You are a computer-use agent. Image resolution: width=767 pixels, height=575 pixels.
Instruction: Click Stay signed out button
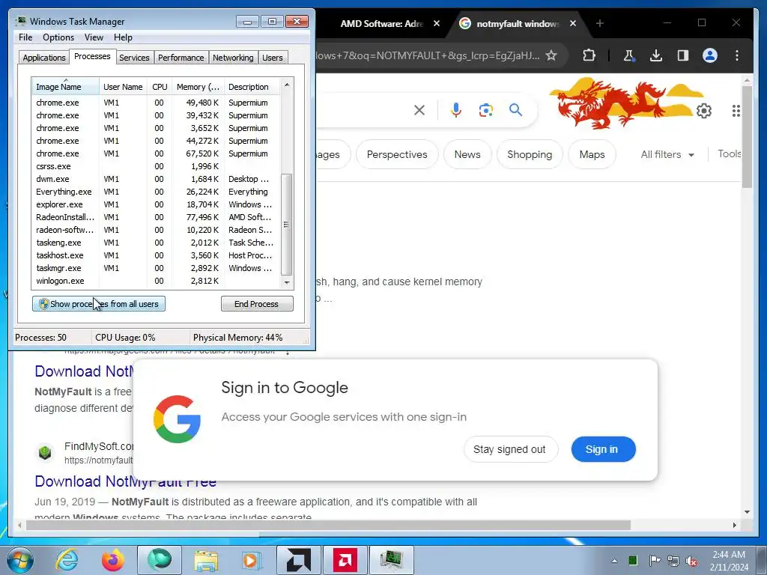point(510,449)
